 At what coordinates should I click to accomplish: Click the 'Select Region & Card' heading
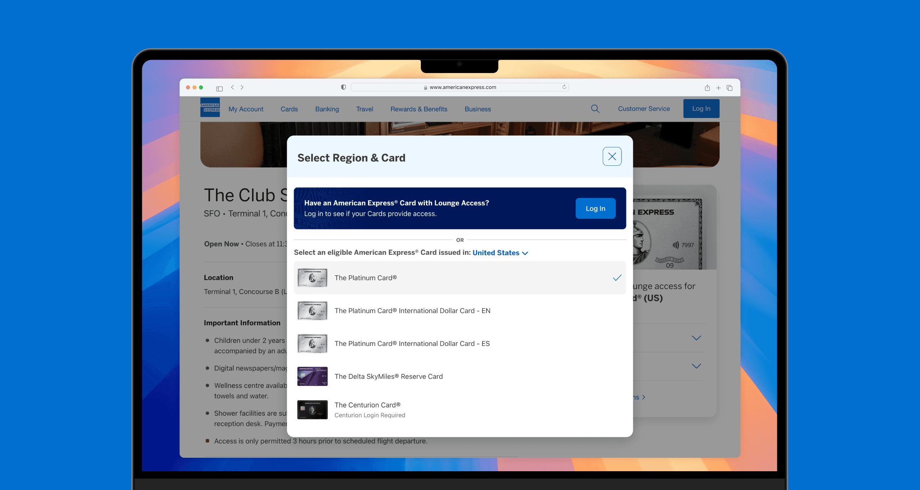coord(351,158)
